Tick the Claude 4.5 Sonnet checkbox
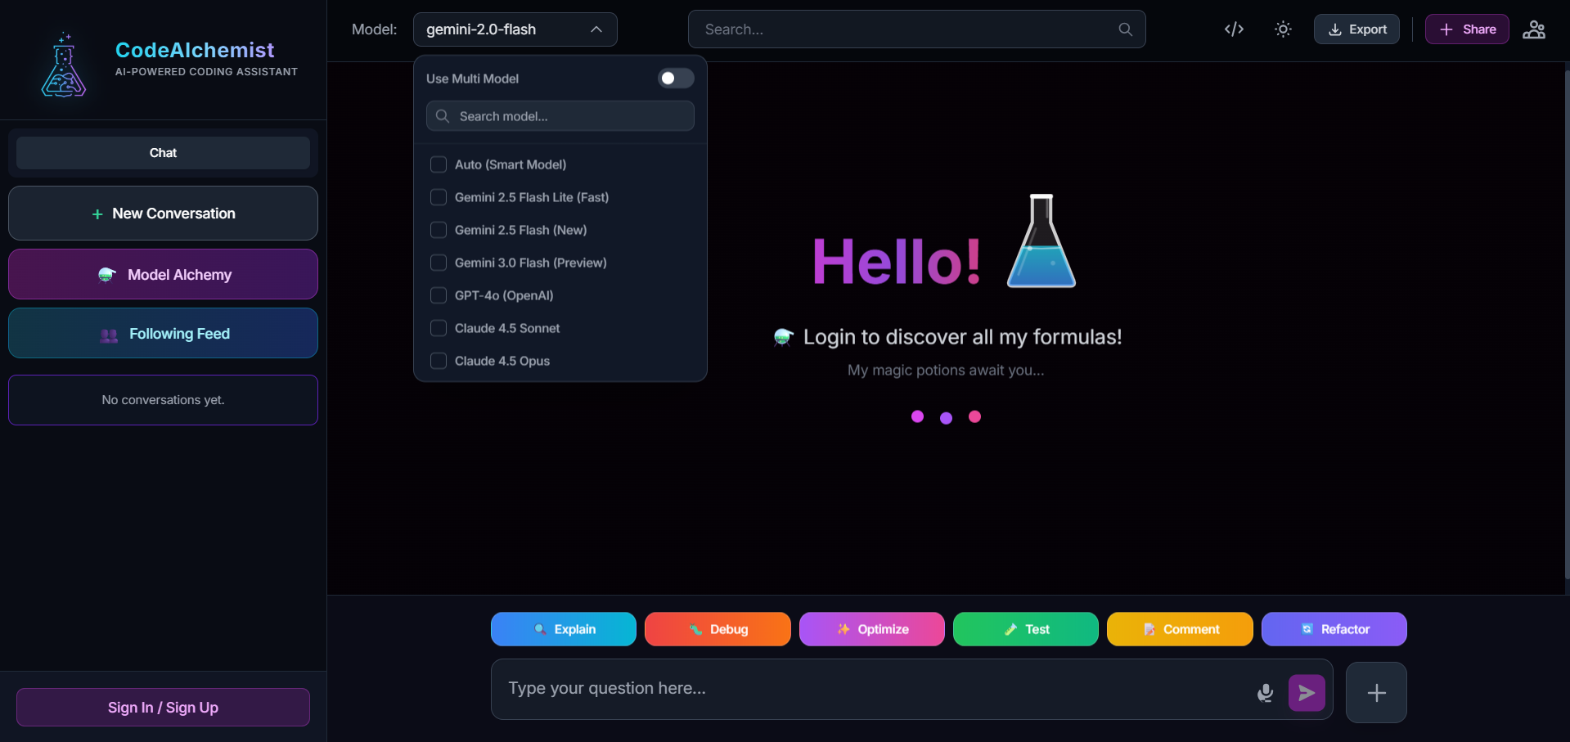This screenshot has width=1570, height=742. (439, 328)
